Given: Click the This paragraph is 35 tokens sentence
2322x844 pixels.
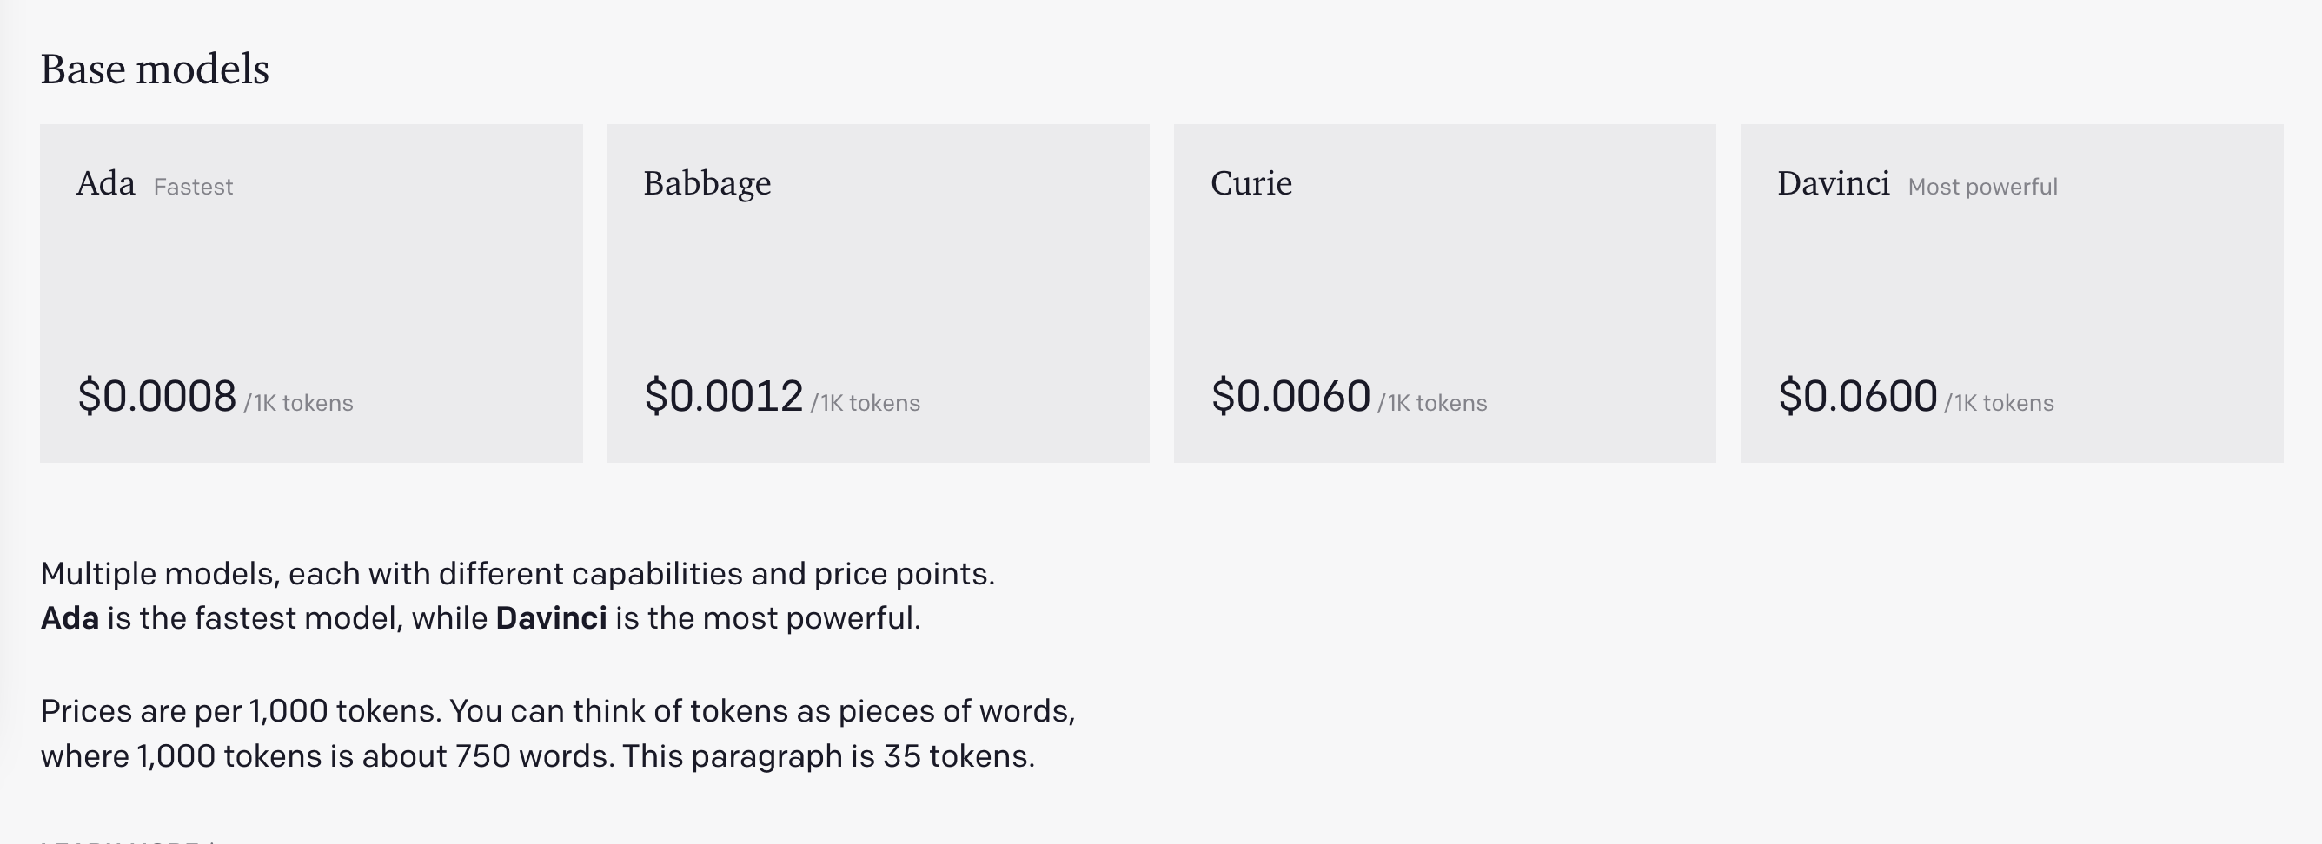Looking at the screenshot, I should (x=827, y=756).
